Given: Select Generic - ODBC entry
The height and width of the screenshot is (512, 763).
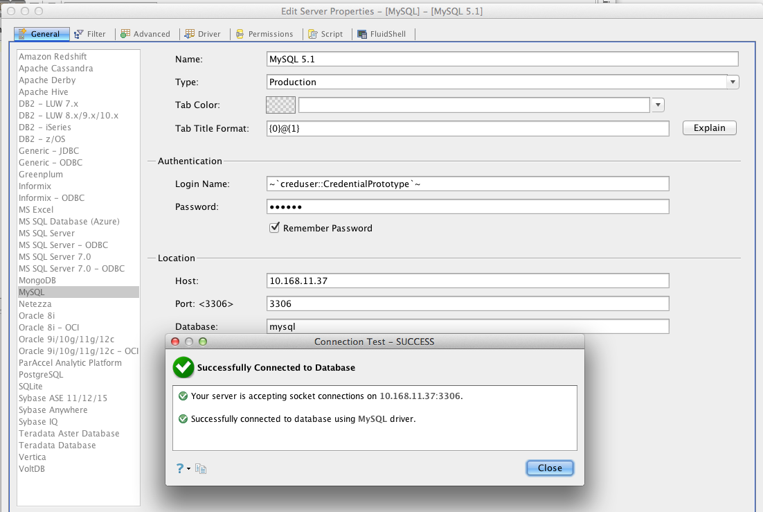Looking at the screenshot, I should (50, 162).
